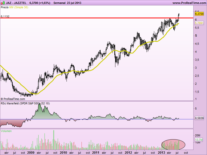Select the JAZ - JAZZTEL ticker title
The image size is (207, 155).
click(x=16, y=3)
